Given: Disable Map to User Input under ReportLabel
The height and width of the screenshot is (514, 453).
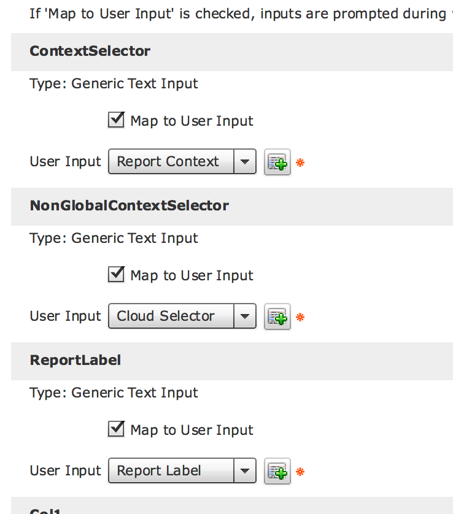Looking at the screenshot, I should click(116, 429).
